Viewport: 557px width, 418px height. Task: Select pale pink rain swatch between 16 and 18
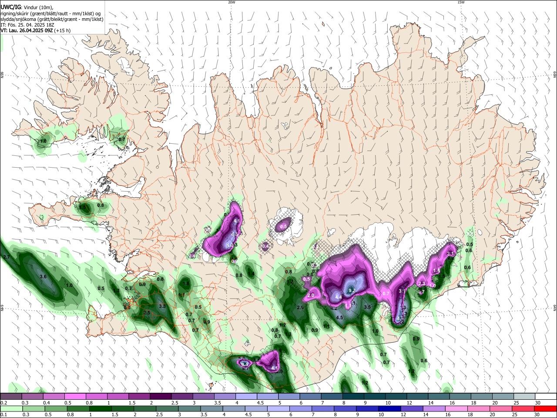(456, 408)
